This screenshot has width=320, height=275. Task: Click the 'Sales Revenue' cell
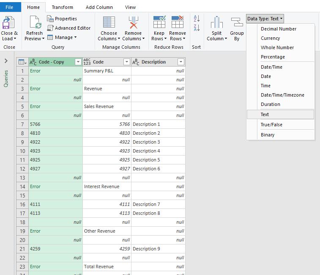(107, 106)
